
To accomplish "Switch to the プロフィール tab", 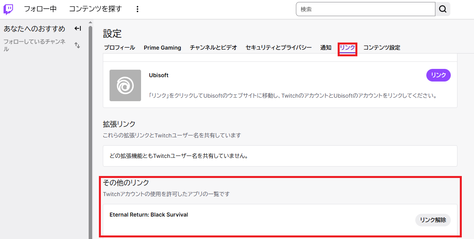I will coord(119,48).
